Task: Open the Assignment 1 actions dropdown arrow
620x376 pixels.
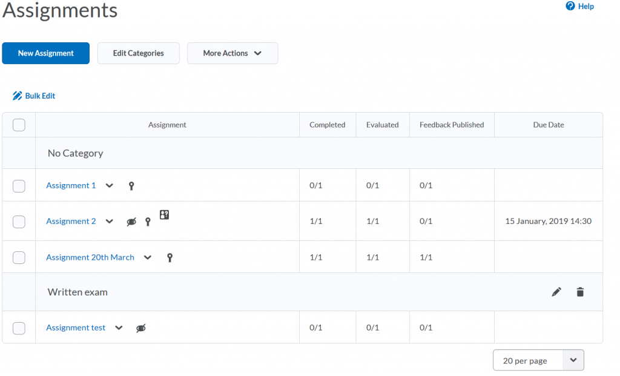Action: 110,186
